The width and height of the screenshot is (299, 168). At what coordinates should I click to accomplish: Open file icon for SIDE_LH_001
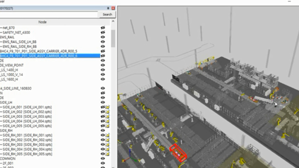[108, 107]
